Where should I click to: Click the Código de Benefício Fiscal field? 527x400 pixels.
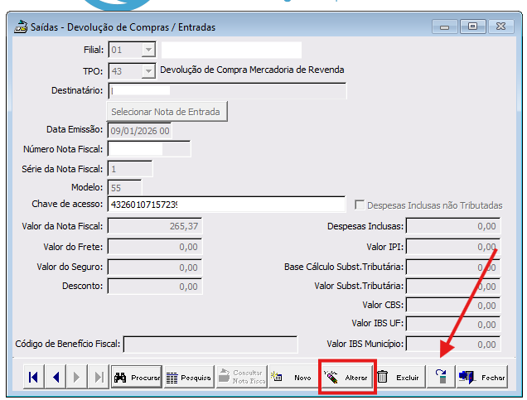click(210, 344)
